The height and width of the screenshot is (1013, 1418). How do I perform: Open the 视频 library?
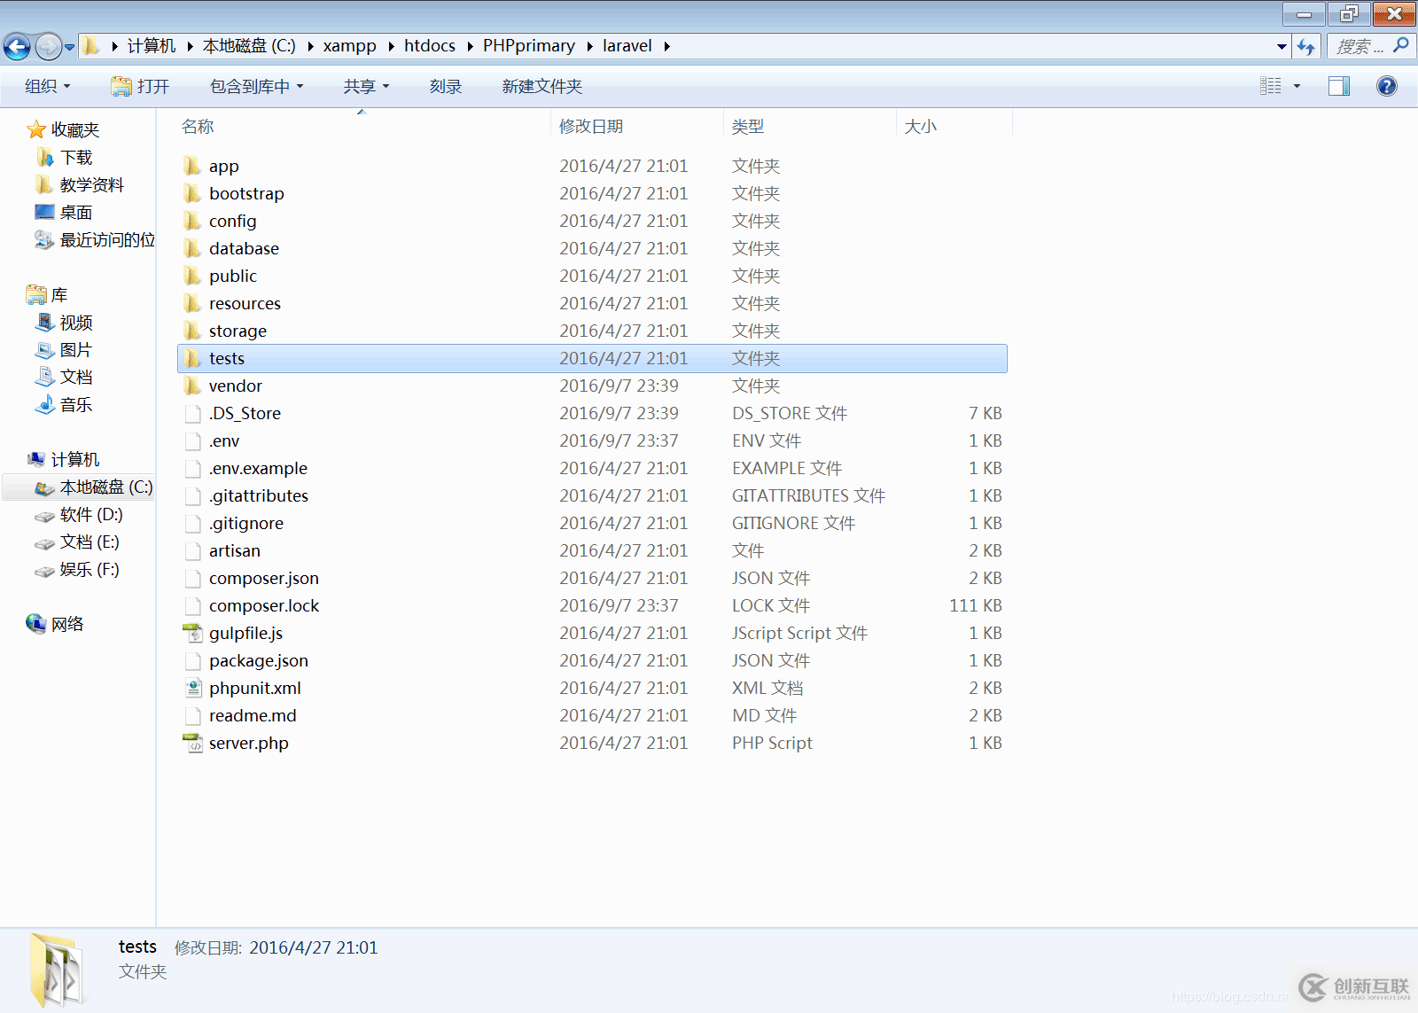click(x=76, y=323)
